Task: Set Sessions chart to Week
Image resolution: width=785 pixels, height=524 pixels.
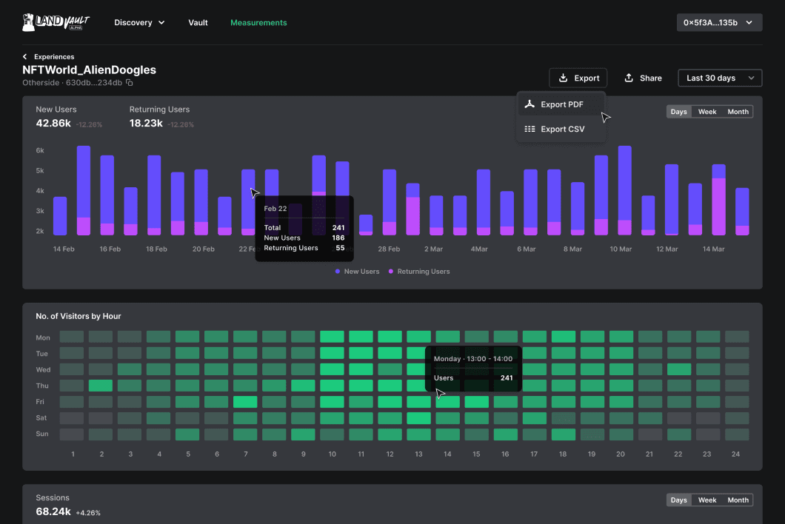Action: click(x=707, y=500)
